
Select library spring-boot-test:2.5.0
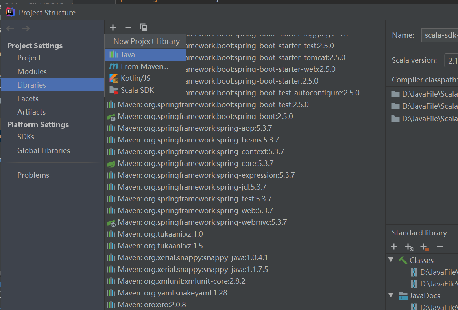(208, 105)
